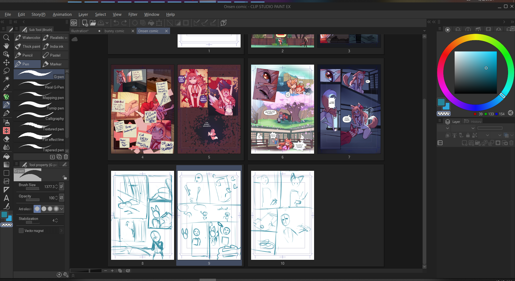The image size is (515, 281).
Task: Select the weak anti-aliasing option
Action: click(x=44, y=209)
